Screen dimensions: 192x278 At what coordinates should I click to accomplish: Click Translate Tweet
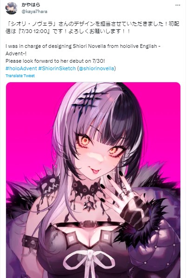(x=20, y=76)
